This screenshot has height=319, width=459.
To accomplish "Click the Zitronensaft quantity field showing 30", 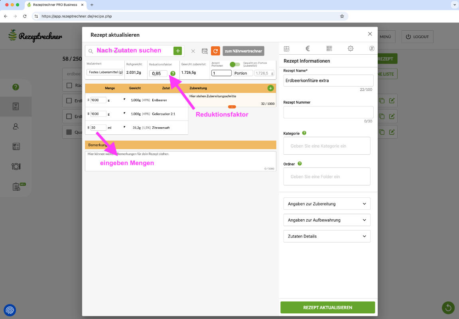I will 98,128.
